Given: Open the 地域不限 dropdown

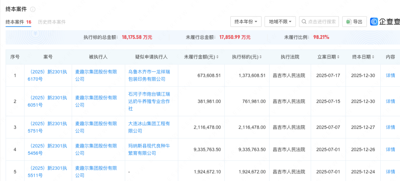Looking at the screenshot, I should pos(280,22).
